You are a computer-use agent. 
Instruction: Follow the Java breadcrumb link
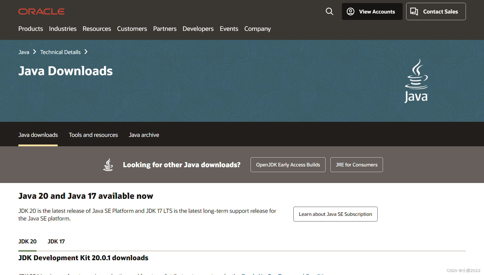coord(24,52)
